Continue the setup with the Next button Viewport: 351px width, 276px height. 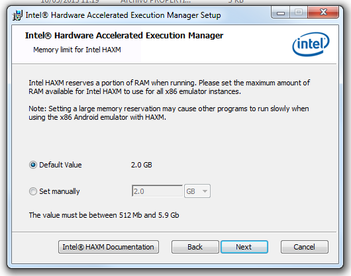click(244, 247)
